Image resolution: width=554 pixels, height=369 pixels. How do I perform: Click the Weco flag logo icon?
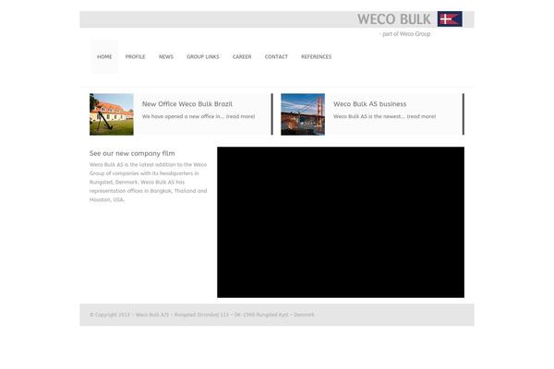pos(450,18)
